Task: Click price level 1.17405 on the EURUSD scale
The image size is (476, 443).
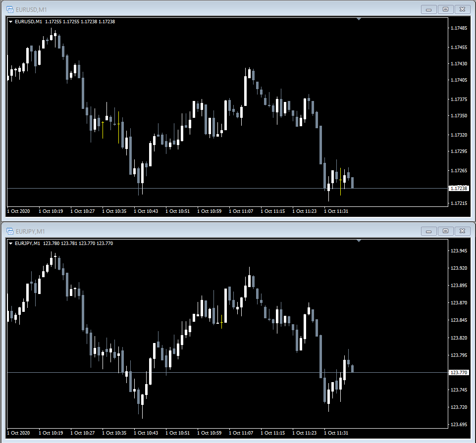Action: pyautogui.click(x=459, y=80)
